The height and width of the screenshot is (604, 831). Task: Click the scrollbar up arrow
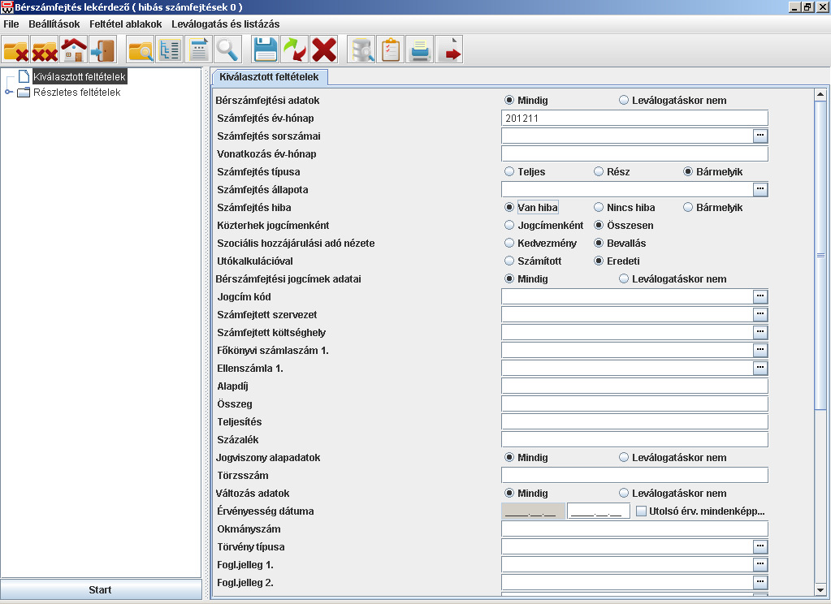(820, 95)
